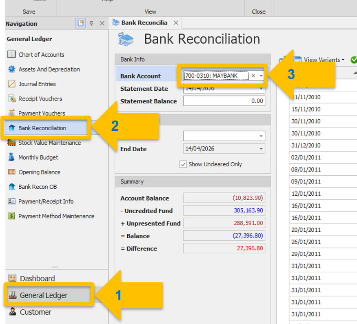357x324 pixels.
Task: Clear the Bank Account selection
Action: (x=253, y=76)
